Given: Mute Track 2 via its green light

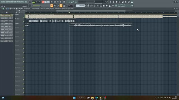Looking at the screenshot, I should [23, 22].
